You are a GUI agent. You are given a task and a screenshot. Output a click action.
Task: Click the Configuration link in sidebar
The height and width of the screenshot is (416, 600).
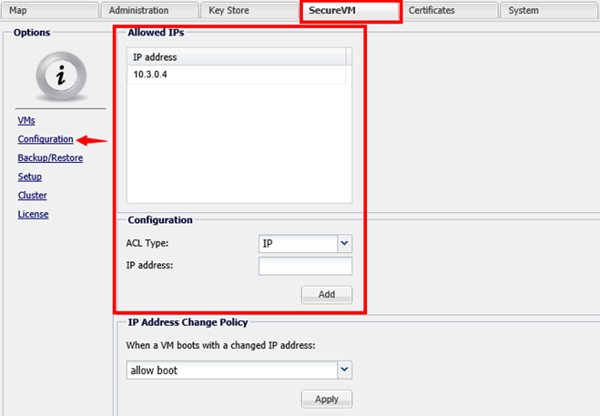(45, 139)
